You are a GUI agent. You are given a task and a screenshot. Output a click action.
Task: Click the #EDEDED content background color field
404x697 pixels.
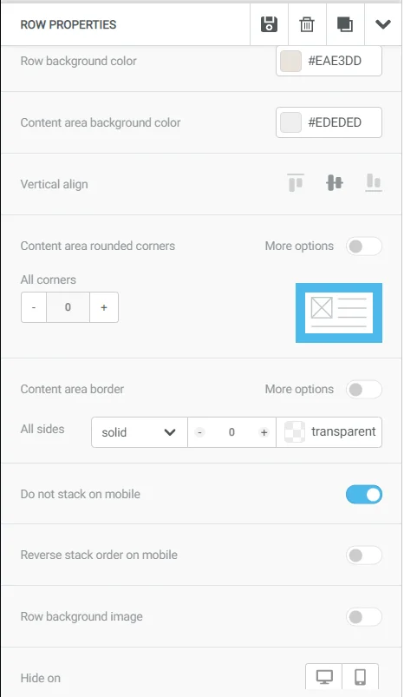coord(329,122)
